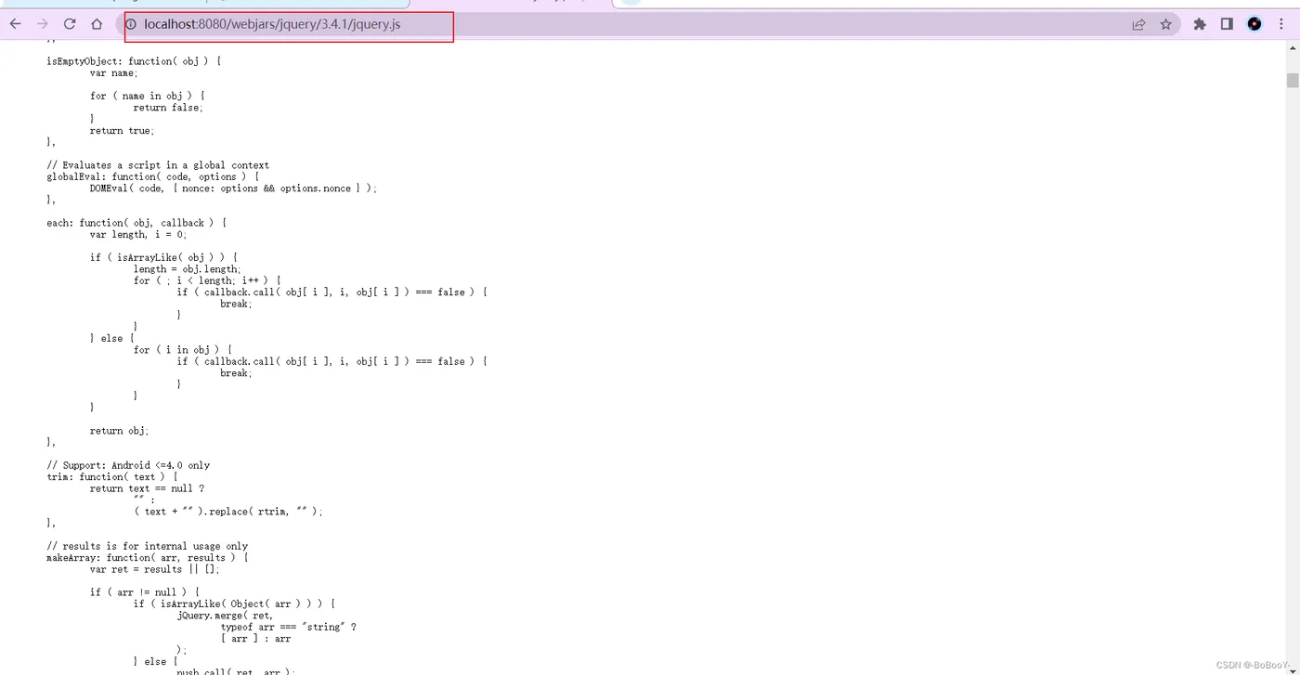The image size is (1300, 675).
Task: Open the browser home page
Action: [x=97, y=24]
